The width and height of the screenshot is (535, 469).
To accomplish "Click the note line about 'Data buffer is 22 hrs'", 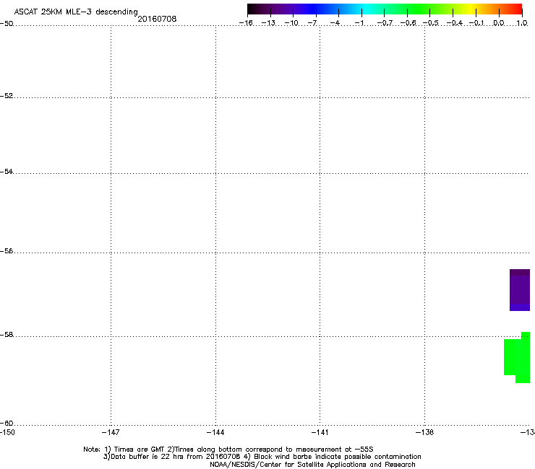I will coord(262,457).
